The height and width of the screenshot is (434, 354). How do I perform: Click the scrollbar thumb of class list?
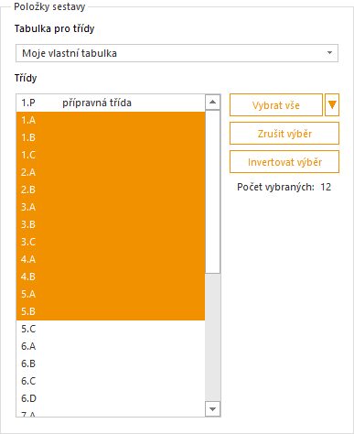click(213, 191)
